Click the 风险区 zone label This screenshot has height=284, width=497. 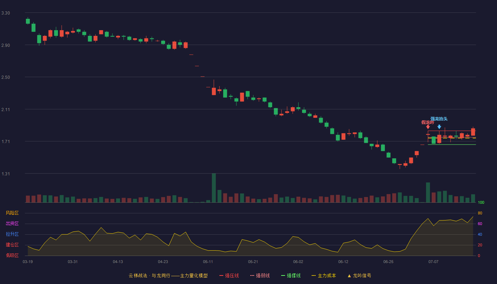pos(12,213)
